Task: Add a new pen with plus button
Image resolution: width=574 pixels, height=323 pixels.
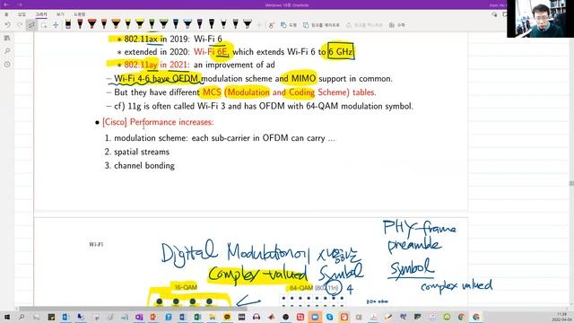Action: click(259, 25)
